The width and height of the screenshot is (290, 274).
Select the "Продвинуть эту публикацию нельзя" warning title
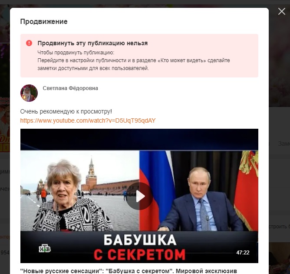pyautogui.click(x=92, y=43)
